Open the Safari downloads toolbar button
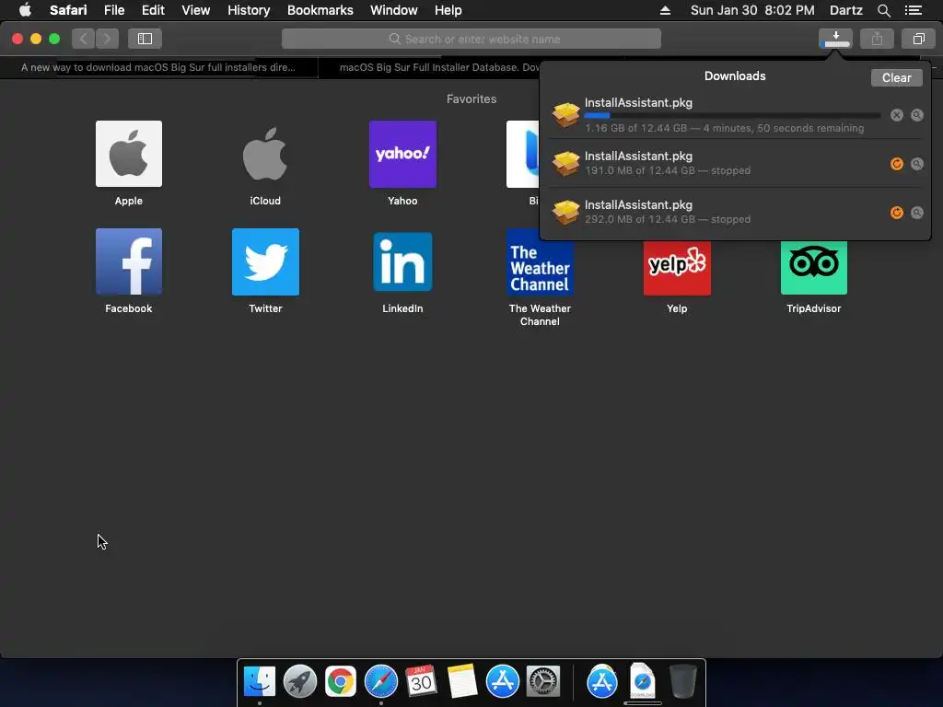The height and width of the screenshot is (707, 943). pos(835,39)
